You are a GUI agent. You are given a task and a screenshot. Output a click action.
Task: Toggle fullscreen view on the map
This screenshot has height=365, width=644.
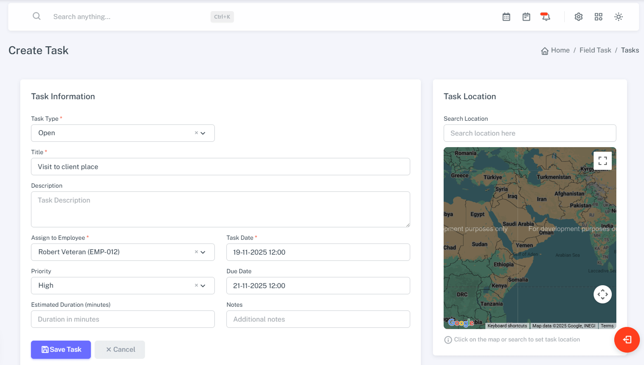(x=602, y=161)
